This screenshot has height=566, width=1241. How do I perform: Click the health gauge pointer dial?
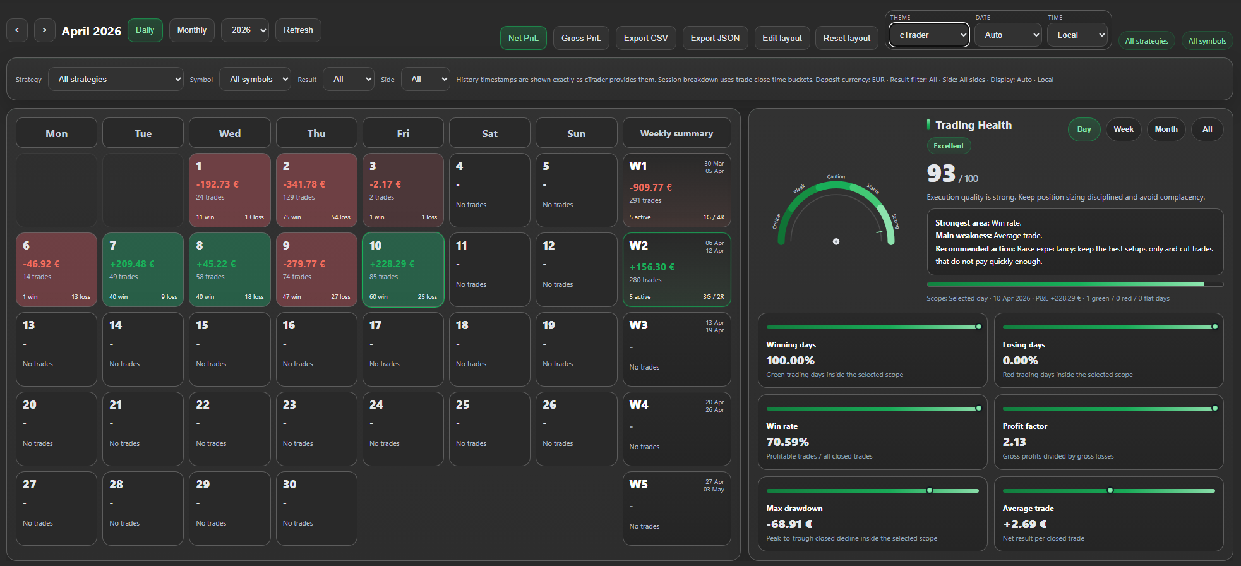(836, 241)
